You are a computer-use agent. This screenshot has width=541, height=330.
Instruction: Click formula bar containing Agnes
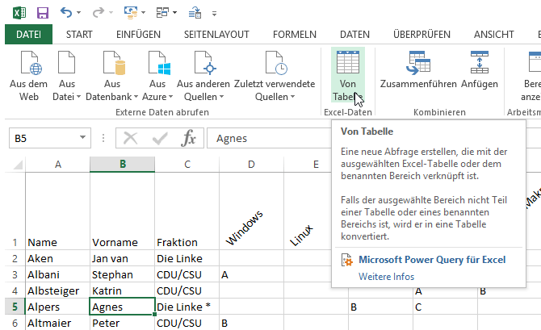point(269,138)
